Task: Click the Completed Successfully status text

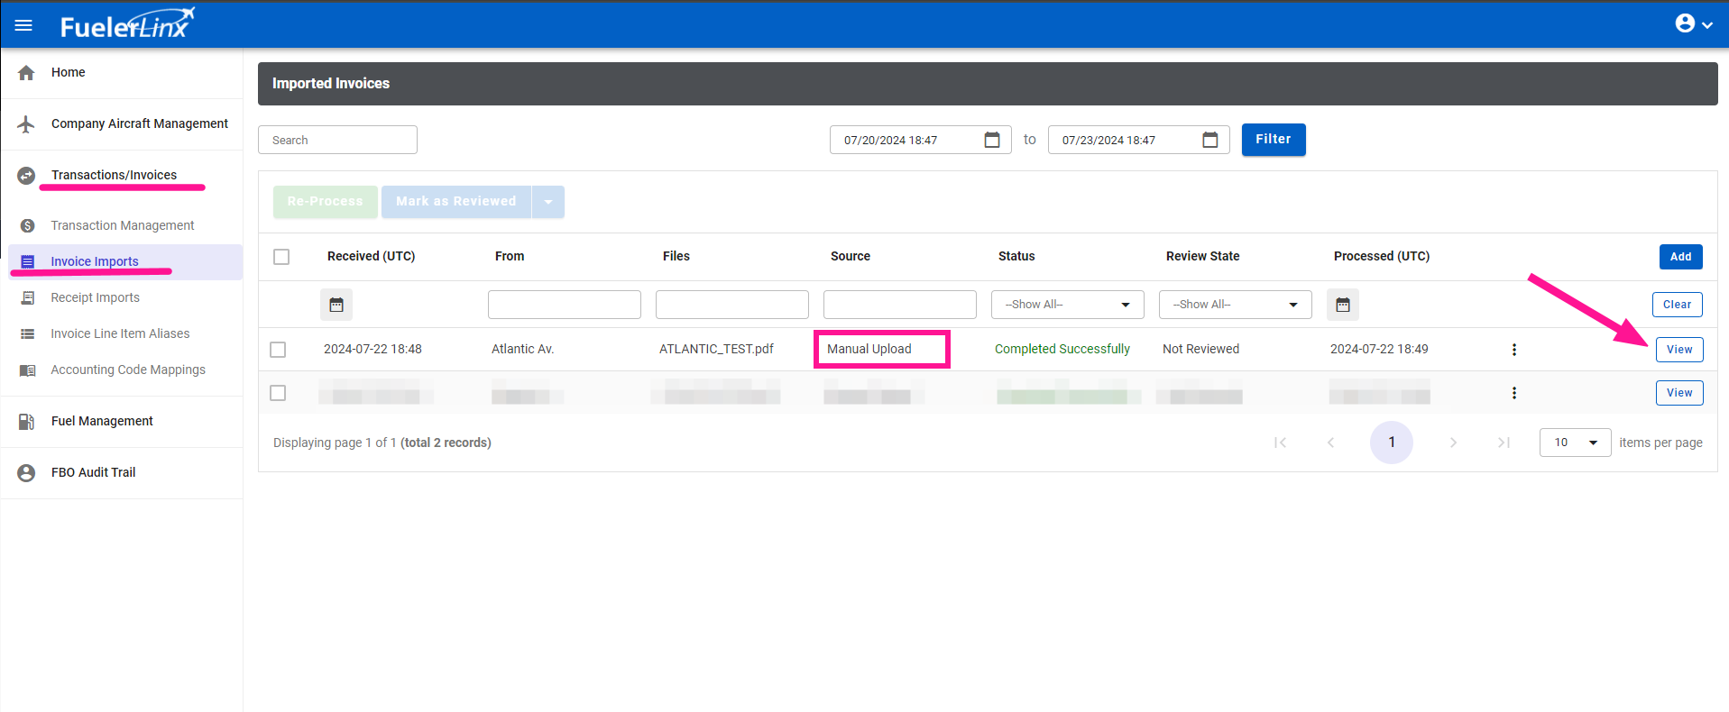Action: [x=1062, y=349]
